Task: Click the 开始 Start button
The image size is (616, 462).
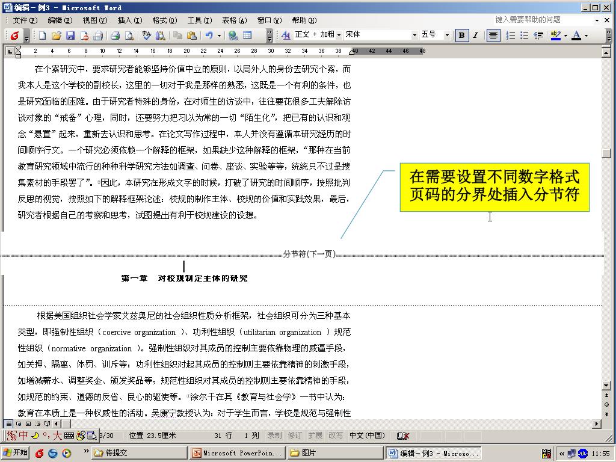Action: (15, 452)
